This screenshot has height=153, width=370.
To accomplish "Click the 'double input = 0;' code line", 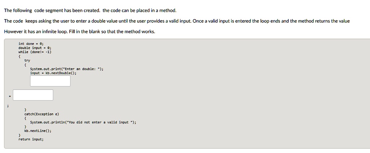I will click(x=35, y=48).
